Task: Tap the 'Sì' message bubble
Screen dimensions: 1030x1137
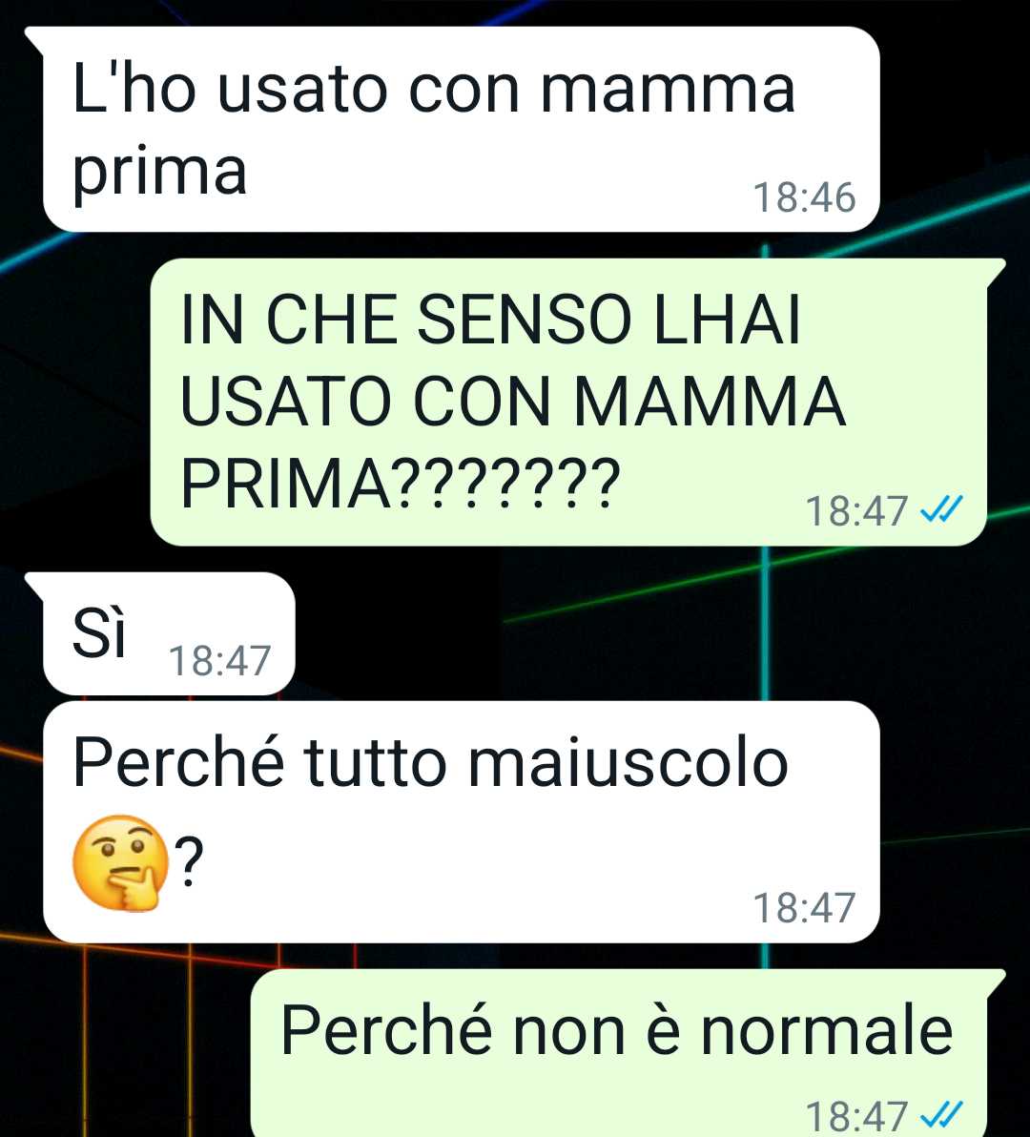Action: pyautogui.click(x=160, y=633)
